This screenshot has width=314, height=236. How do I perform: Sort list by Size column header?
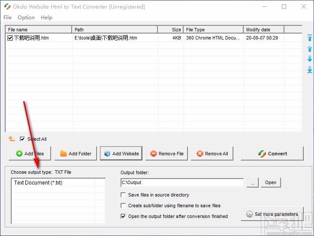pyautogui.click(x=171, y=30)
